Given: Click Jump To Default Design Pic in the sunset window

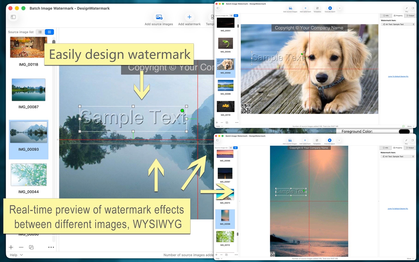Looking at the screenshot, I should 398,209.
